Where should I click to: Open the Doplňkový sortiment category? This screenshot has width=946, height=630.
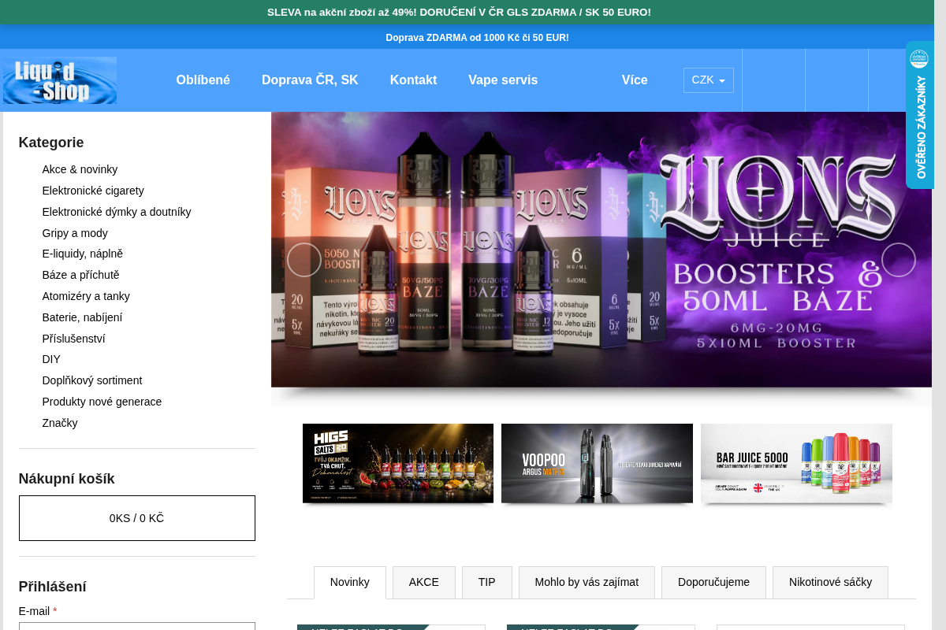[92, 380]
